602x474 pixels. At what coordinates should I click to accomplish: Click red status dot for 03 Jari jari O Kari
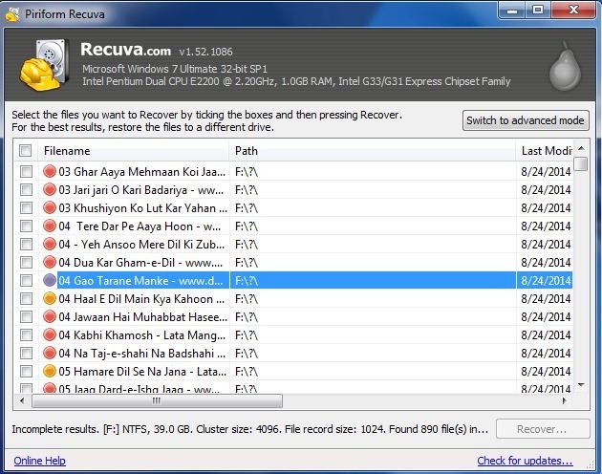coord(50,189)
